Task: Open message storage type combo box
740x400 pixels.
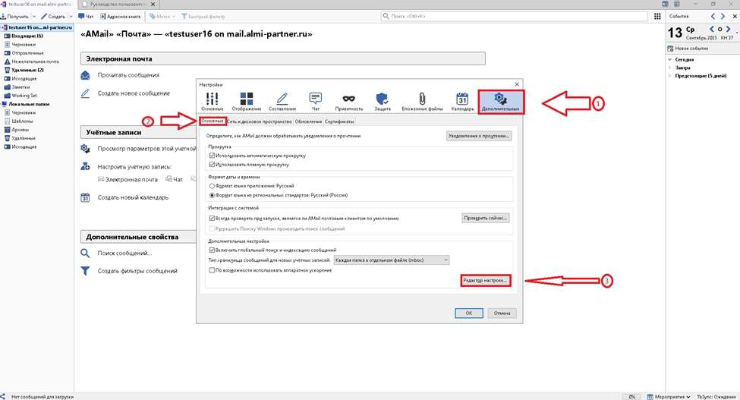Action: [x=392, y=260]
